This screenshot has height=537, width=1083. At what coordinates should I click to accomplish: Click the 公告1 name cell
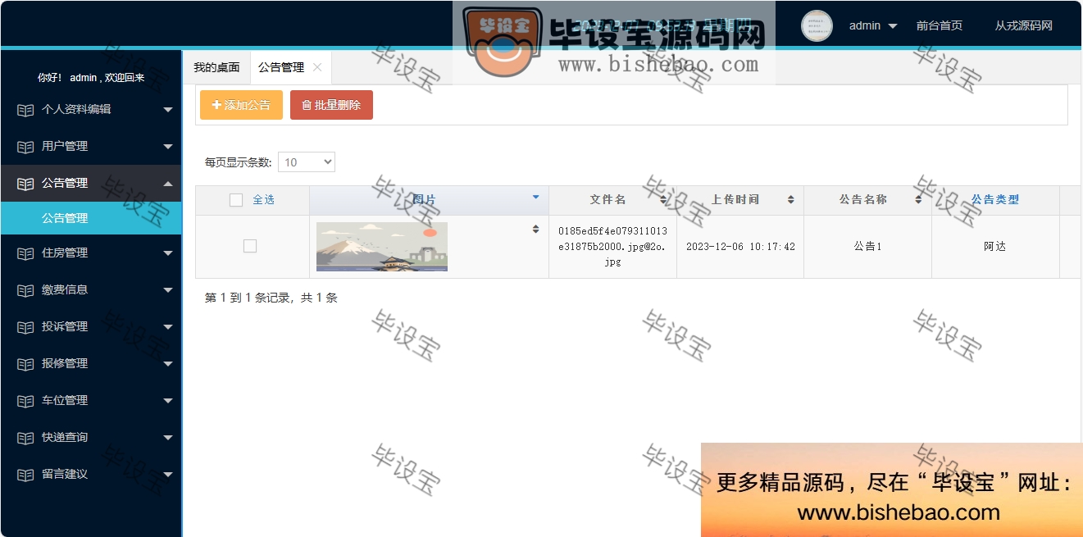click(x=867, y=247)
